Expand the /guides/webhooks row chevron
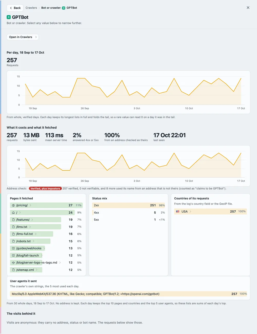The image size is (257, 334). pyautogui.click(x=44, y=248)
